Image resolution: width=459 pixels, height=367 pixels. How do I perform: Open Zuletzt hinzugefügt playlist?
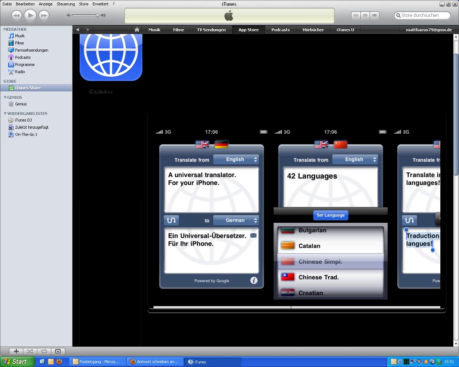pos(32,127)
